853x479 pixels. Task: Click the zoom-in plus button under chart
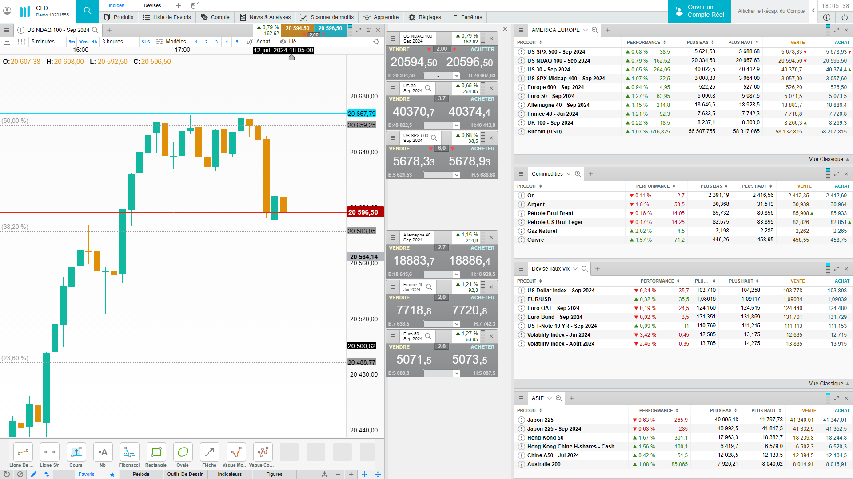tap(351, 474)
